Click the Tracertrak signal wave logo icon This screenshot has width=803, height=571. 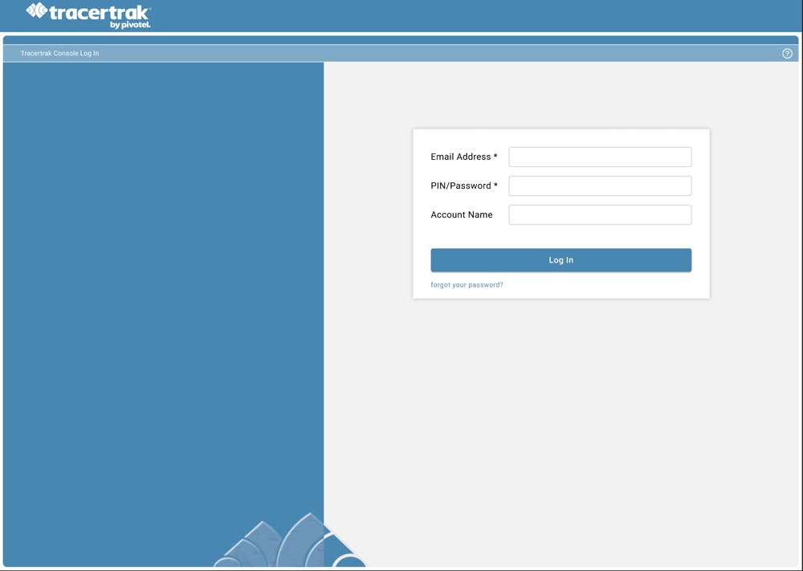[37, 10]
